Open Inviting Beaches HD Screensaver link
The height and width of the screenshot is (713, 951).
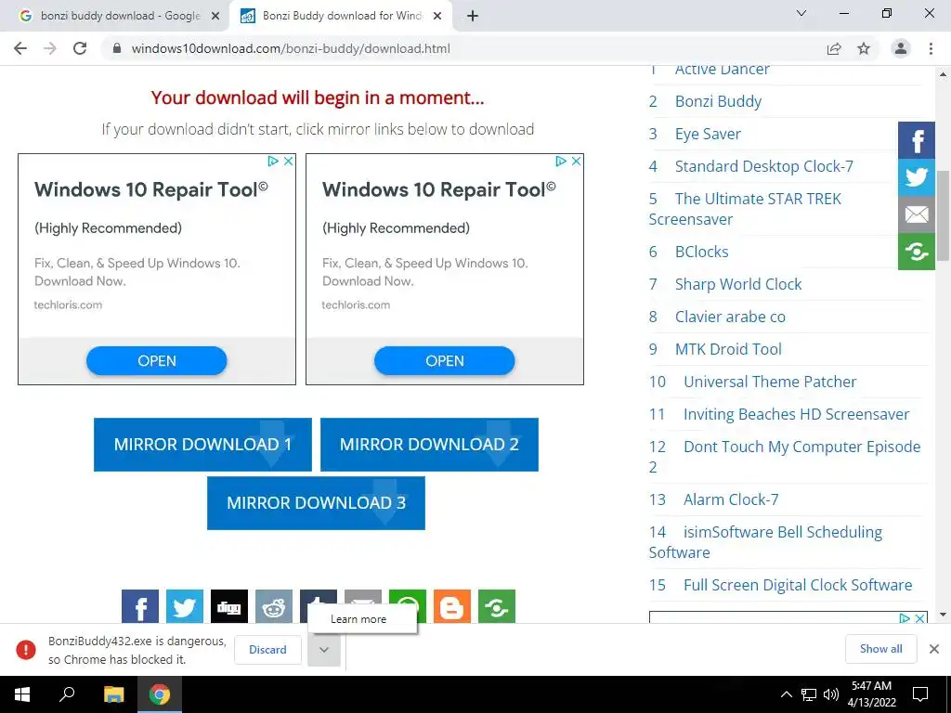[796, 414]
